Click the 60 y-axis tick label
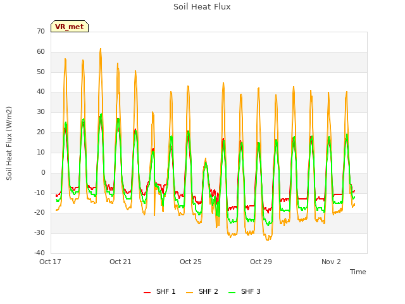Screen dimensions: 405x304 (x=40, y=51)
